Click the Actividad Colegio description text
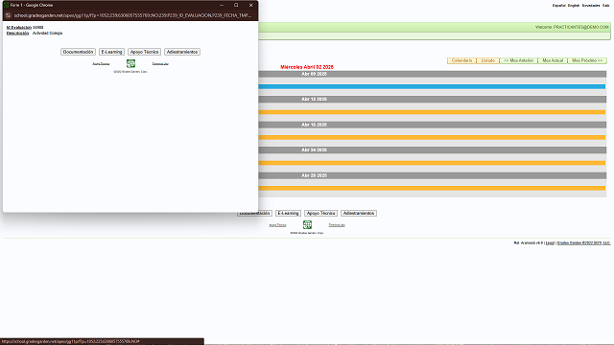614x345 pixels. (47, 34)
